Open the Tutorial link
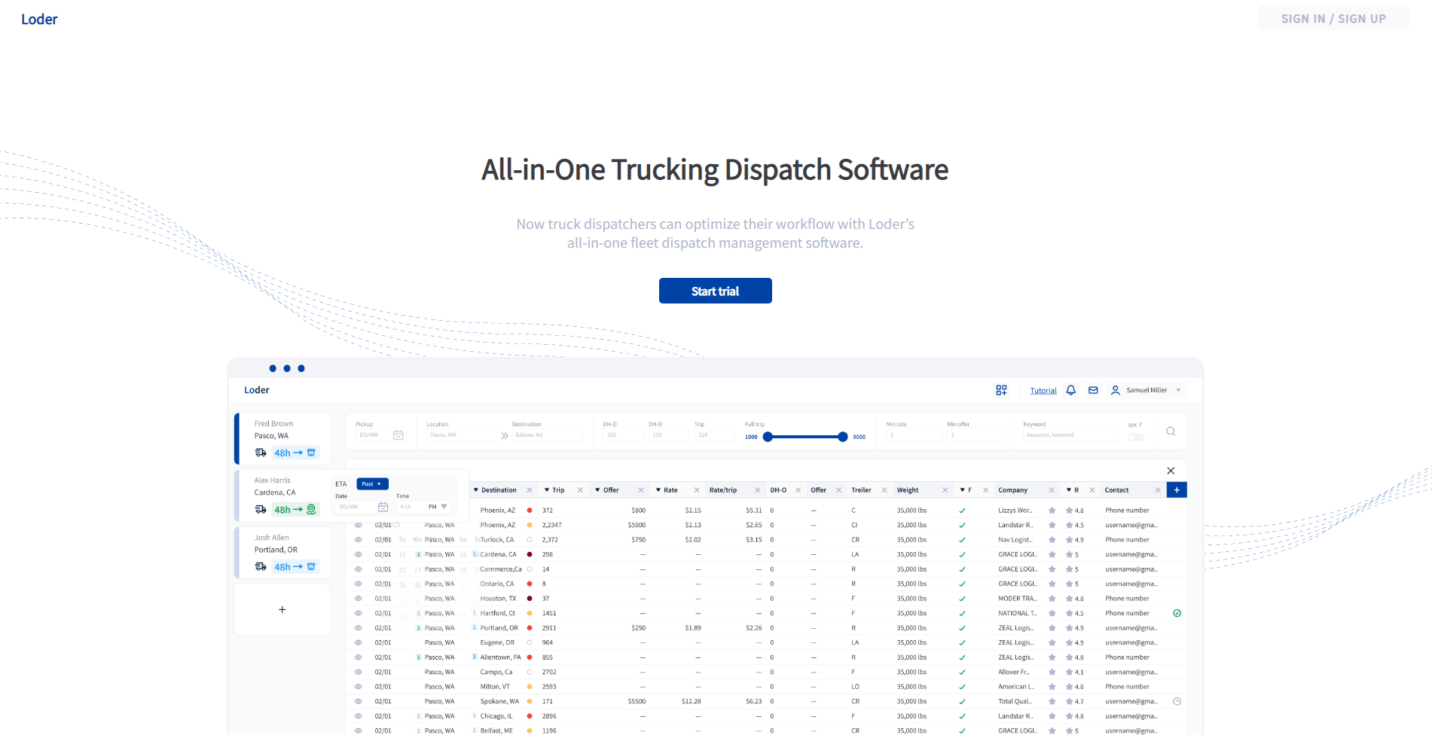The width and height of the screenshot is (1432, 735). click(1043, 391)
